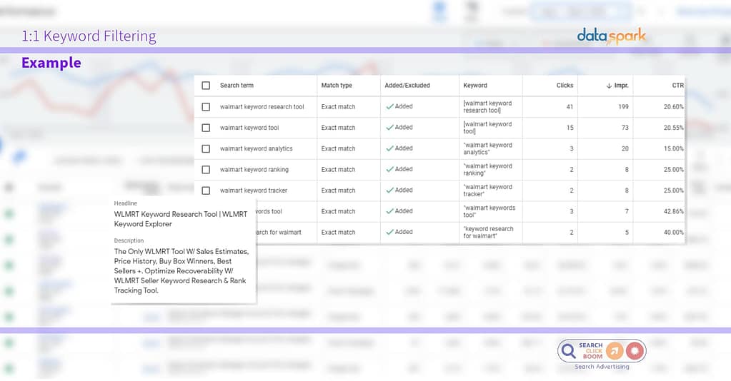Image resolution: width=731 pixels, height=381 pixels.
Task: Tick the walmart keyword tracker checkbox
Action: click(x=206, y=190)
